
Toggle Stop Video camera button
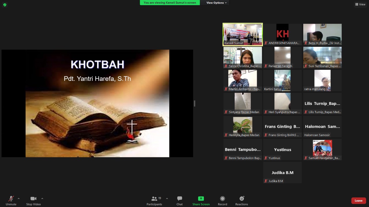33,199
